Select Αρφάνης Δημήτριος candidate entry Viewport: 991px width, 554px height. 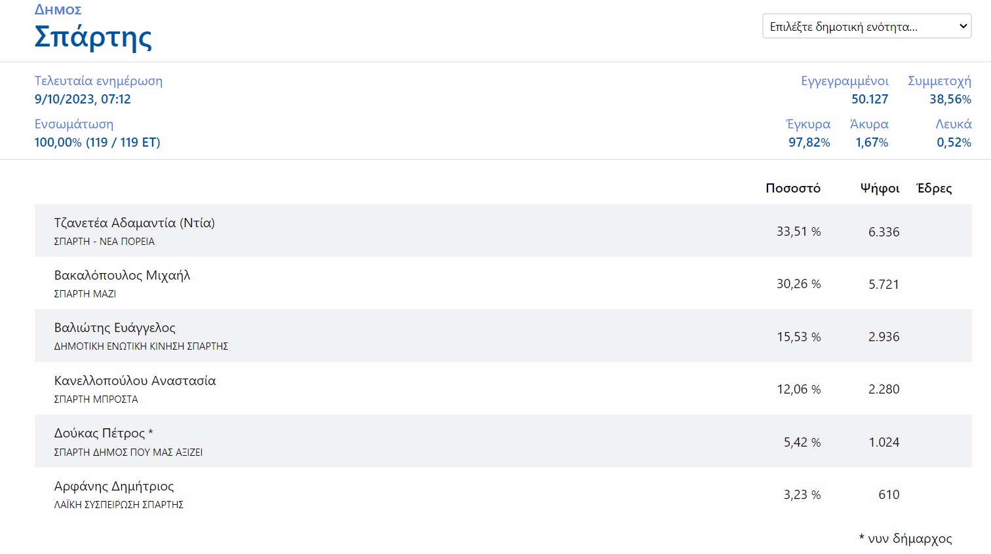(x=503, y=494)
